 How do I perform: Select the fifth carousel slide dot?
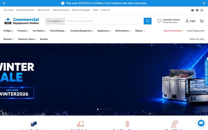pos(110,109)
